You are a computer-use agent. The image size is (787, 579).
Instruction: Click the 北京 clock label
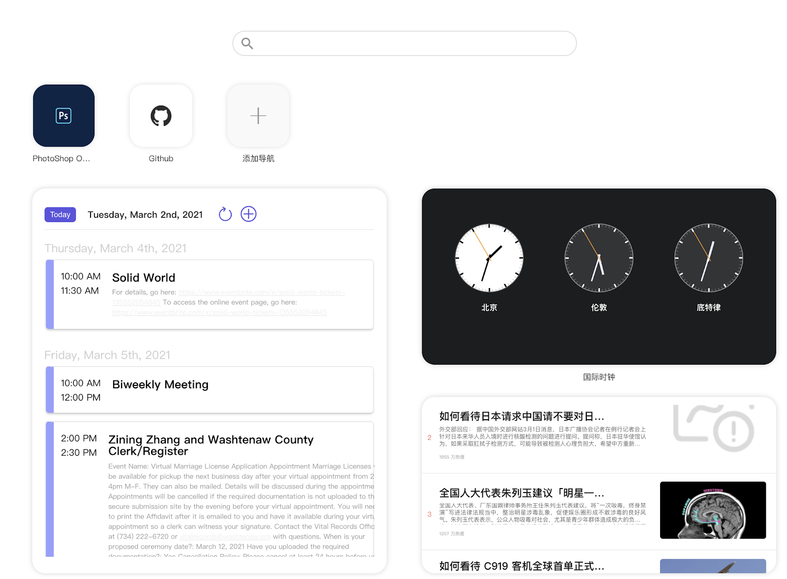pyautogui.click(x=489, y=308)
